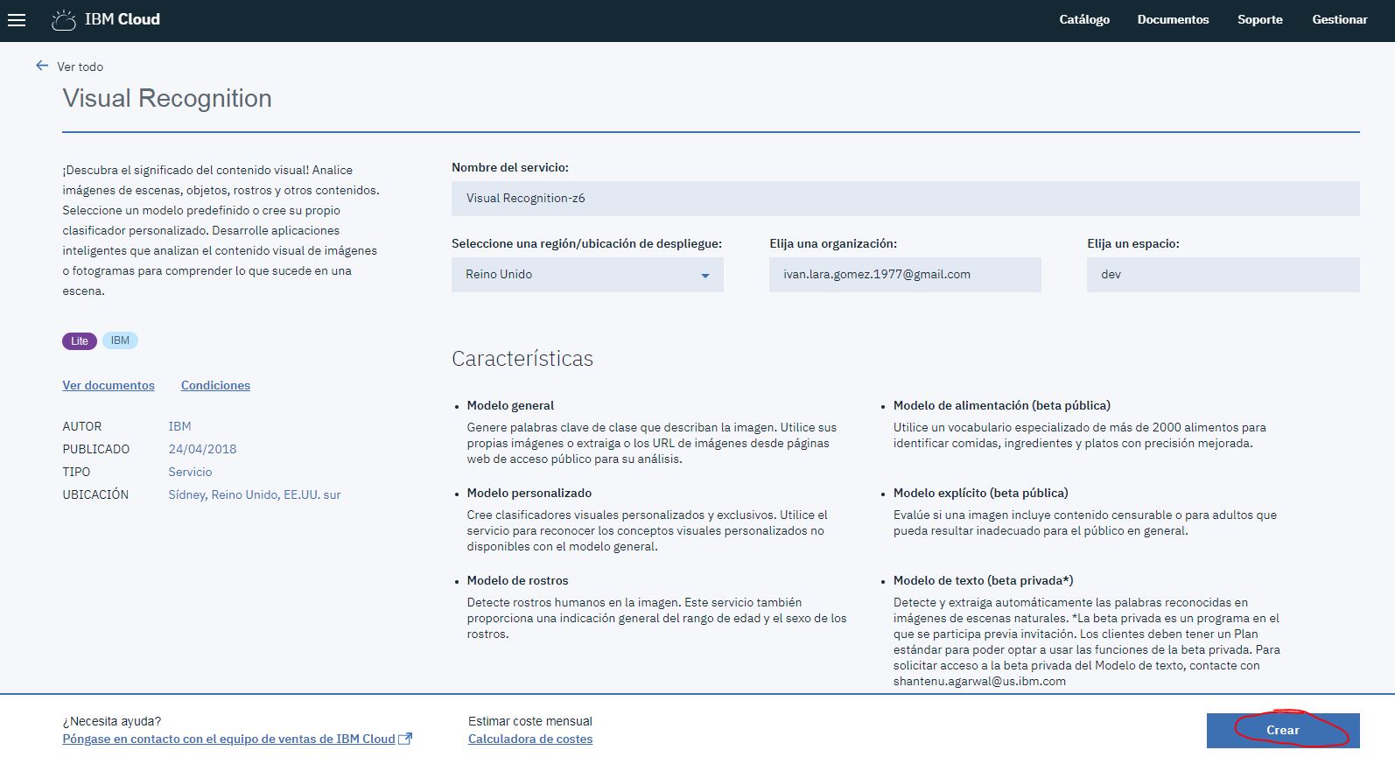This screenshot has width=1395, height=757.
Task: Open the Catálogo menu
Action: (1084, 19)
